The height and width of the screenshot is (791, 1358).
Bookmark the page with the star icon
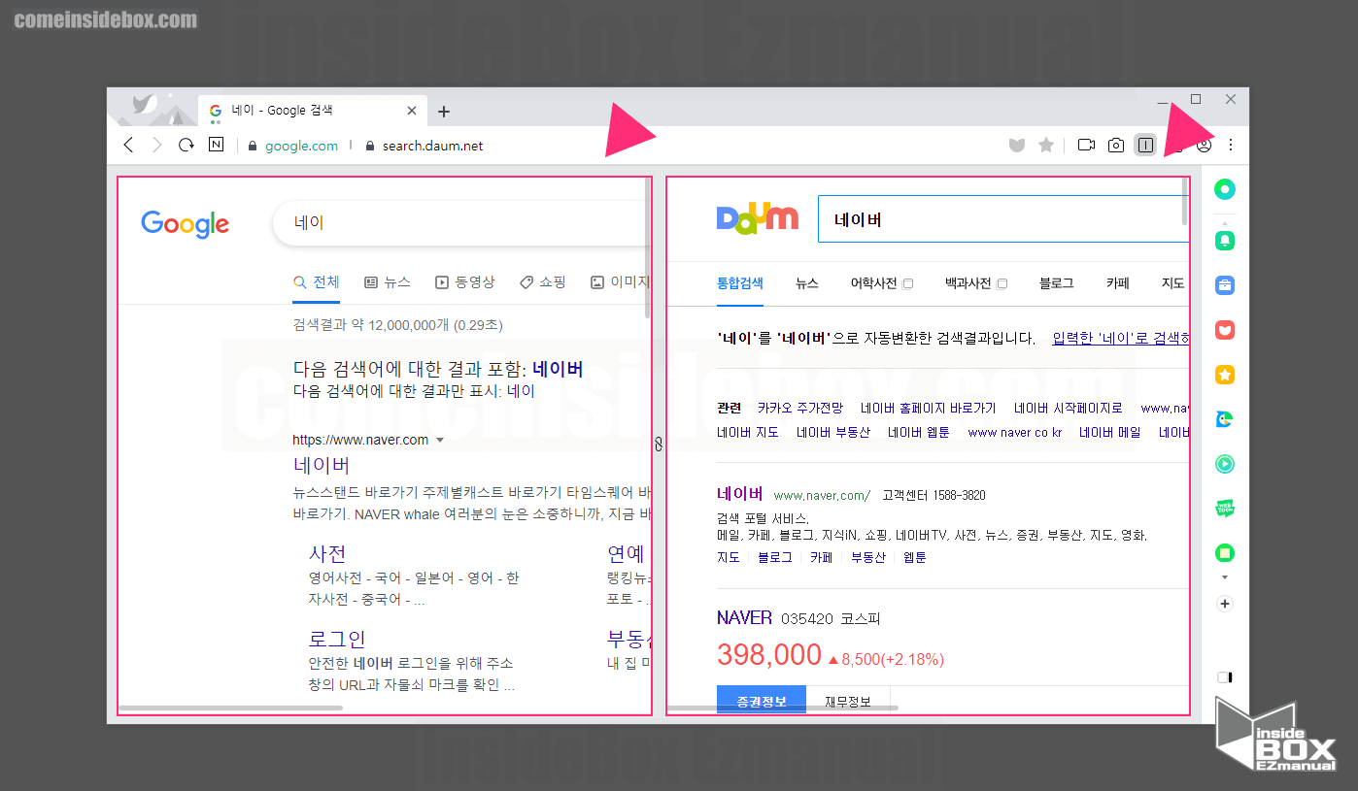click(x=1046, y=146)
